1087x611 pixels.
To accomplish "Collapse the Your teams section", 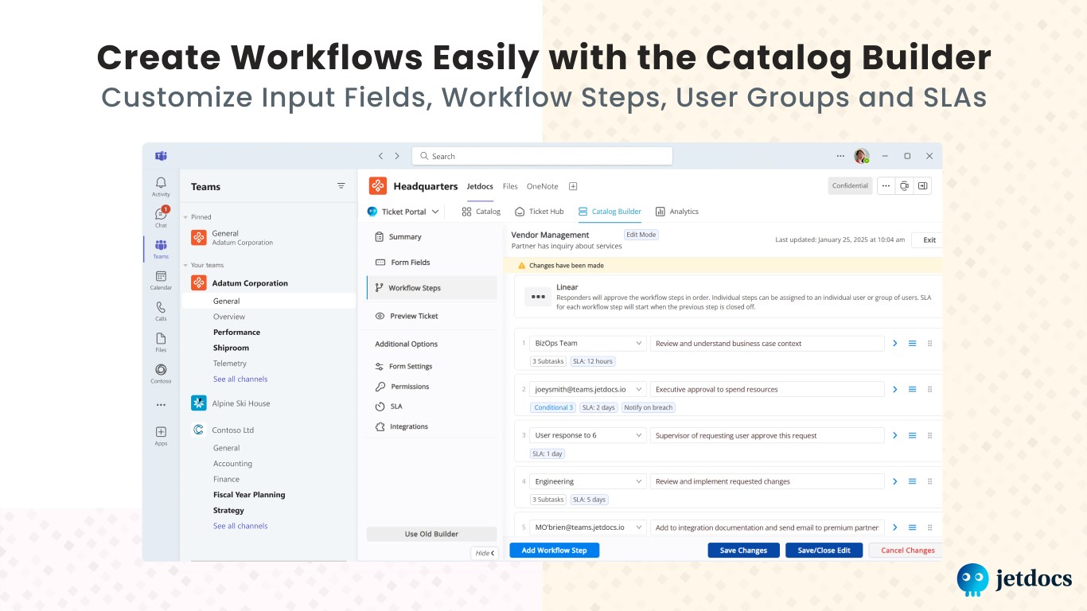I will (185, 266).
